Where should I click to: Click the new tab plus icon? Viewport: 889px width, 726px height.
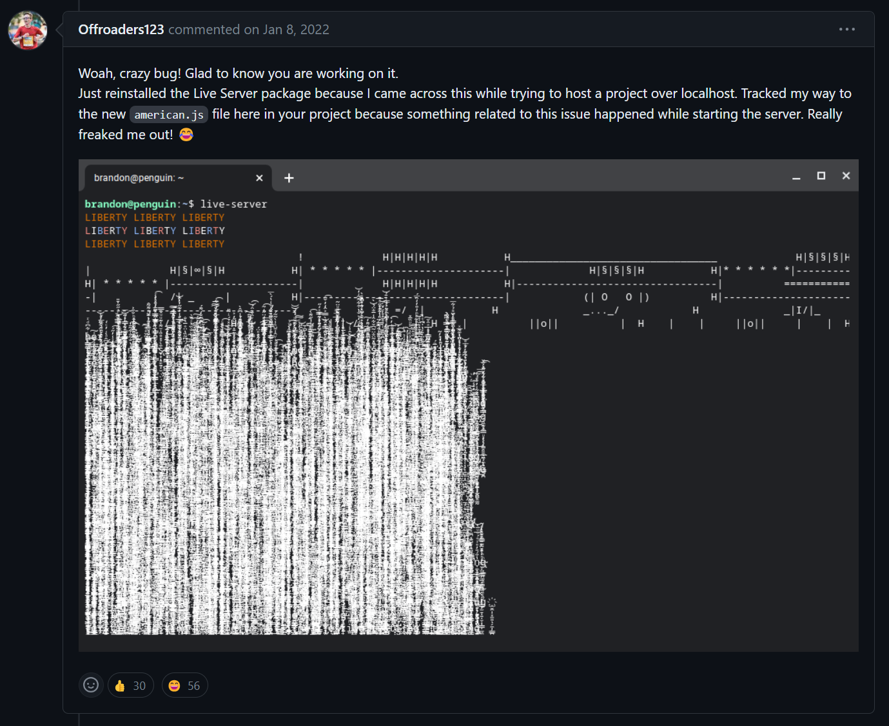289,177
